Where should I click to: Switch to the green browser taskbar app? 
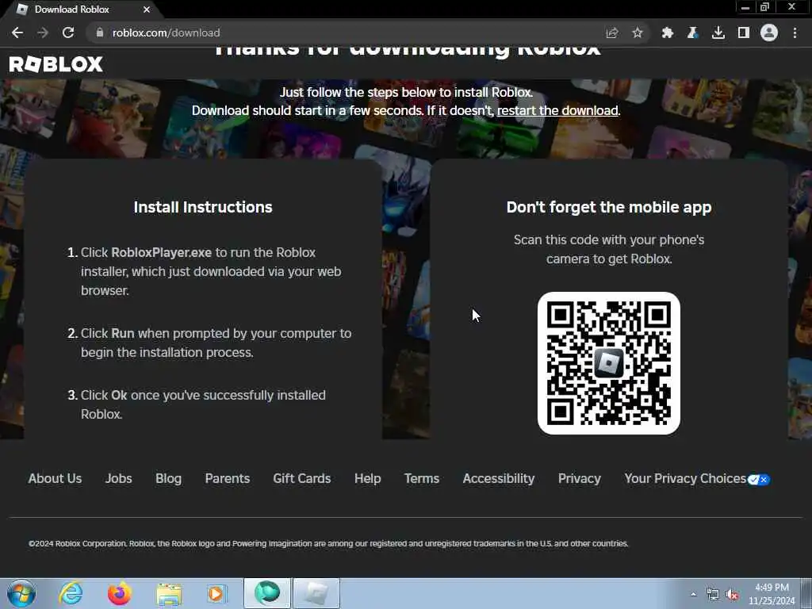(x=267, y=593)
